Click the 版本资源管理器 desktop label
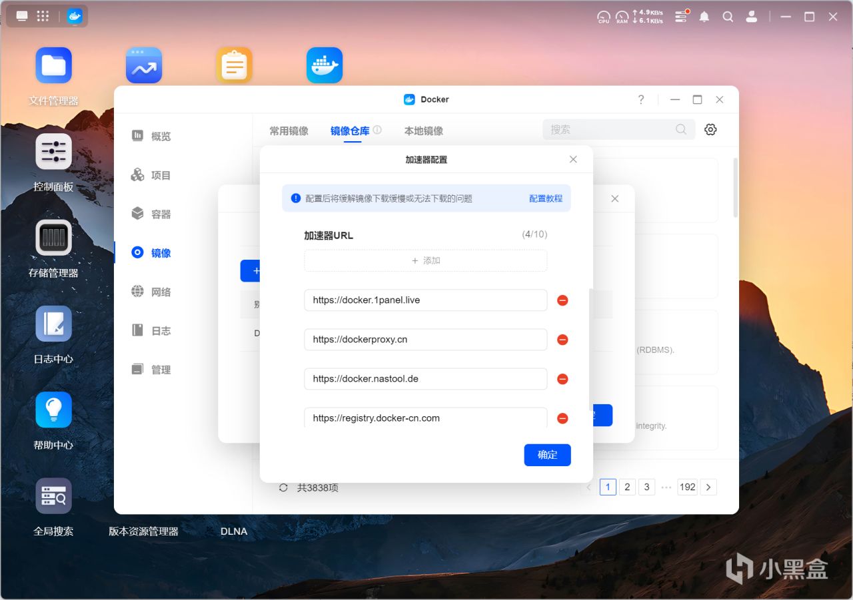Image resolution: width=853 pixels, height=600 pixels. (144, 531)
